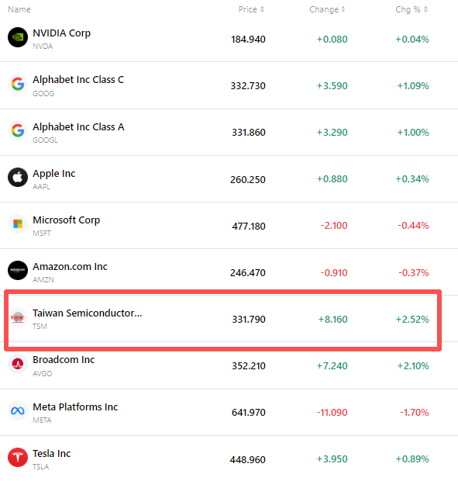This screenshot has width=458, height=481.
Task: Select GOOGL price 331.860
Action: [x=249, y=133]
